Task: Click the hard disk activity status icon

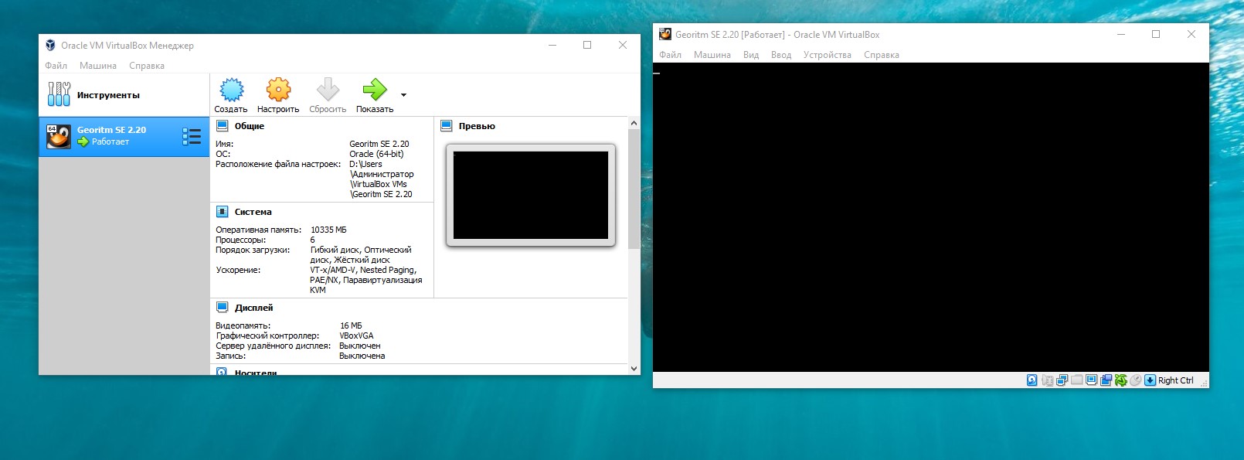Action: (1032, 380)
